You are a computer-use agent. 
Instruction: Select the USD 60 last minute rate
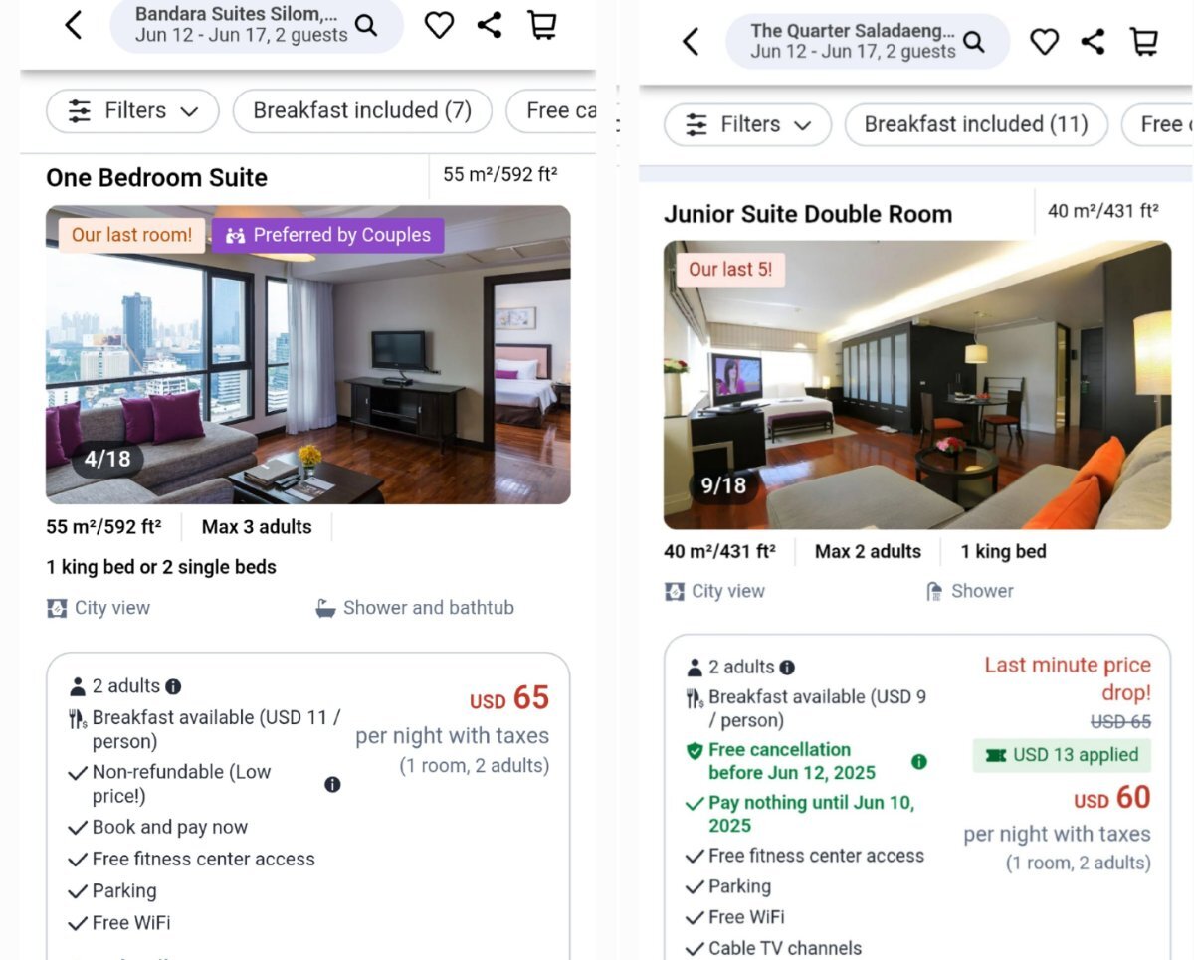click(x=1058, y=763)
